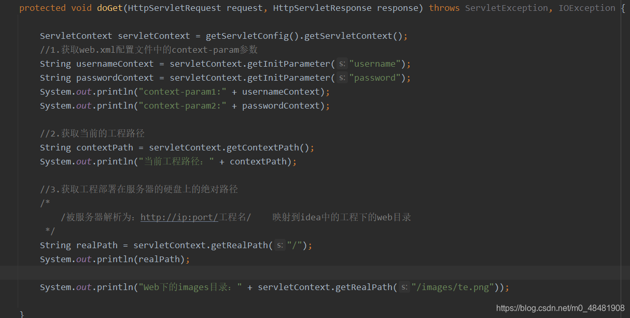
Task: Click ServletException in the throws clause
Action: (x=507, y=8)
